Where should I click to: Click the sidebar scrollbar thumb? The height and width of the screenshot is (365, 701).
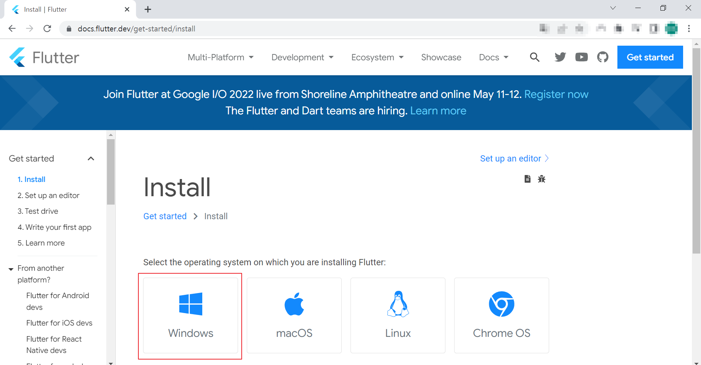click(x=111, y=172)
